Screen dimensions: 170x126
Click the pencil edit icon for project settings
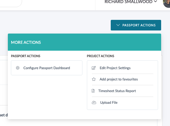(94, 68)
